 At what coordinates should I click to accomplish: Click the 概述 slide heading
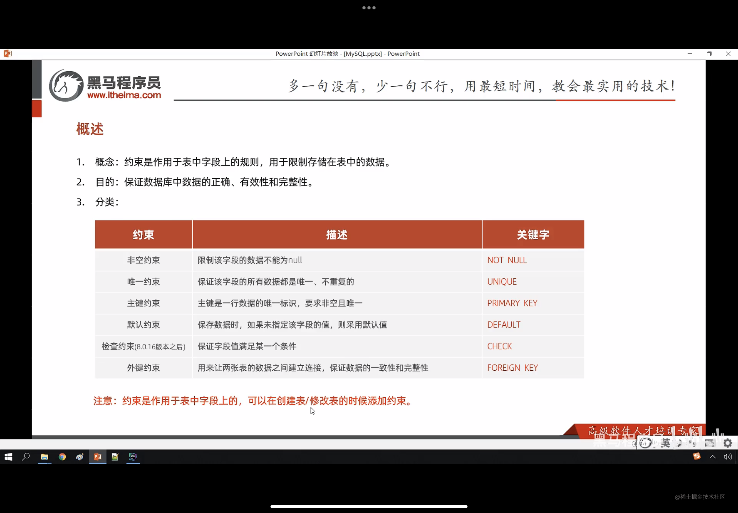(90, 129)
